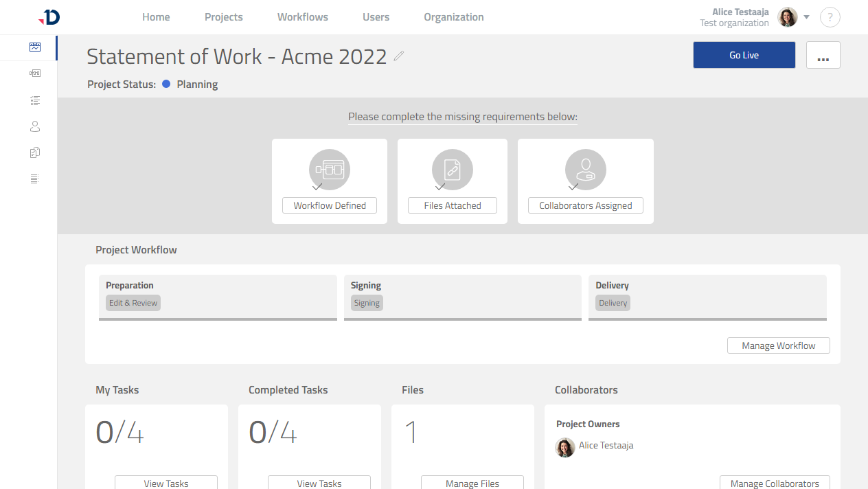Image resolution: width=868 pixels, height=489 pixels.
Task: Click the edit pencil next to project title
Action: (399, 57)
